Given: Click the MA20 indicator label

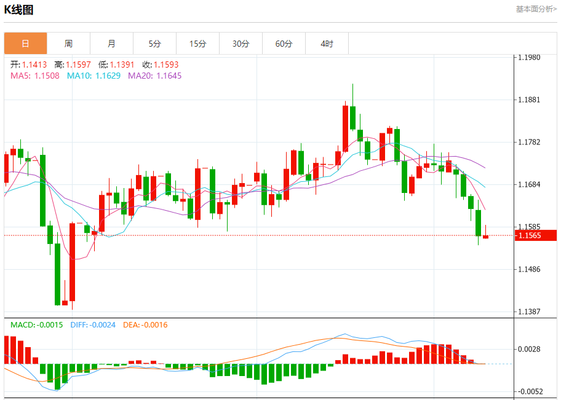Looking at the screenshot, I should point(154,76).
